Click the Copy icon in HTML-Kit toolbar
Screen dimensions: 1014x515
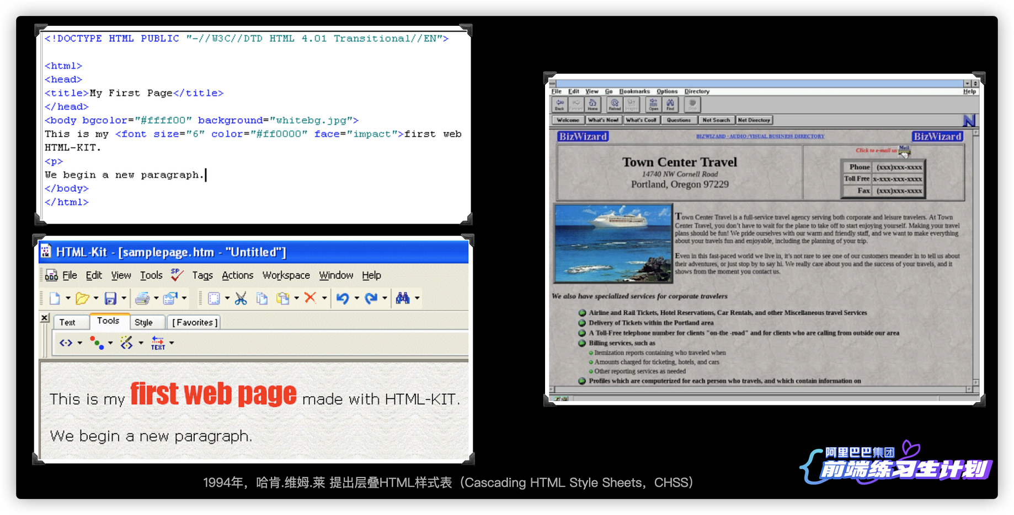[262, 299]
